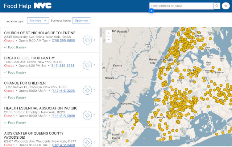Click the search magnifier icon
The height and width of the screenshot is (147, 232).
tap(217, 6)
